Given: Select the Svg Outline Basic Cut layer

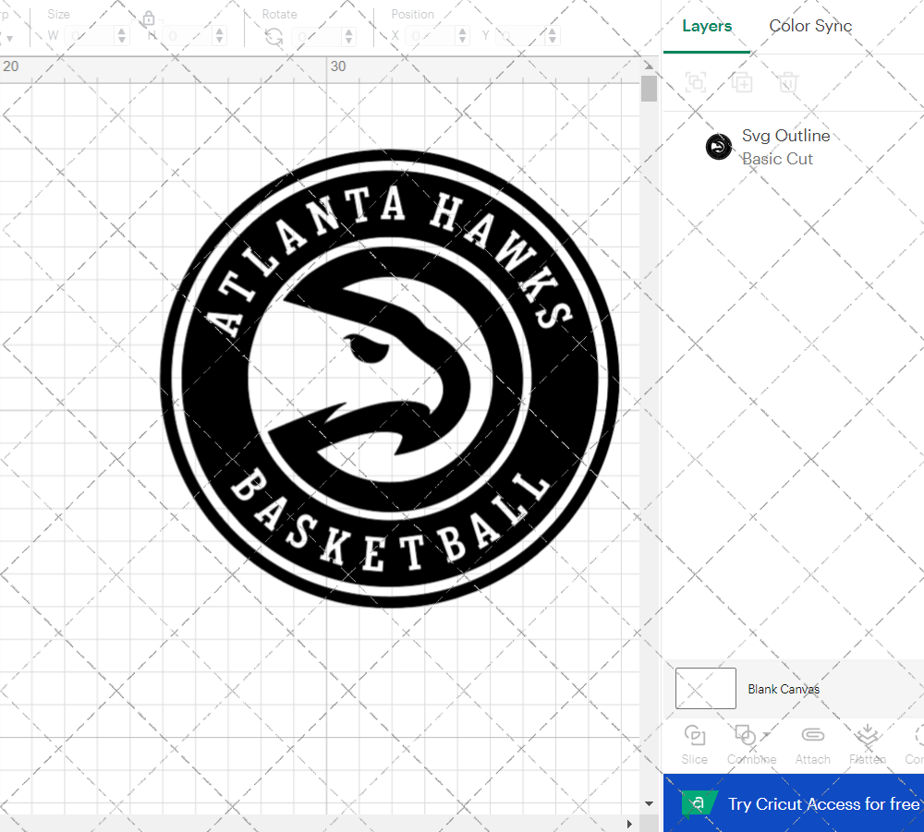Looking at the screenshot, I should click(x=785, y=147).
